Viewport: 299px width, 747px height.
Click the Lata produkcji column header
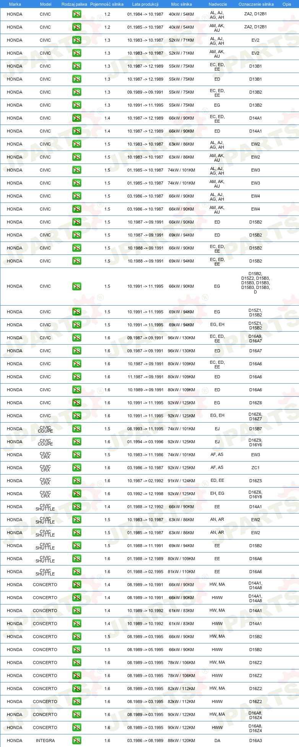[145, 4]
